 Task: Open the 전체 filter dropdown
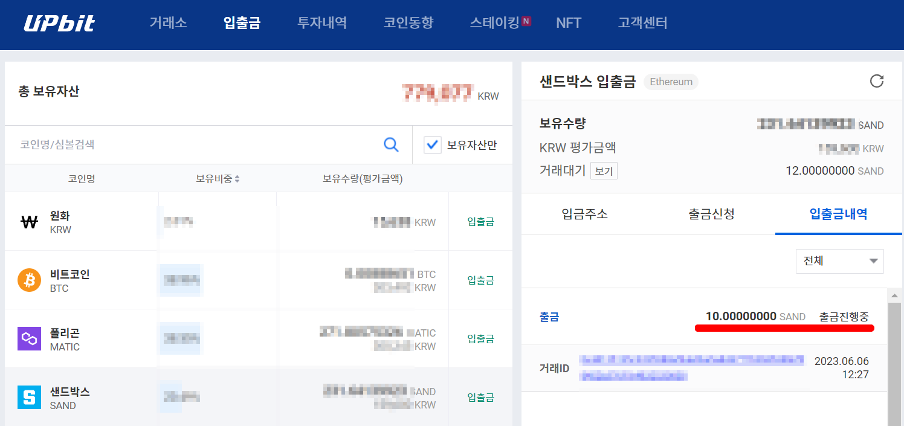point(839,261)
